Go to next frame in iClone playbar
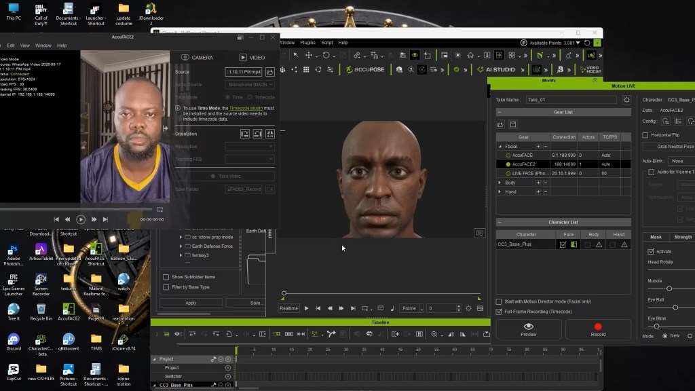The image size is (695, 391). pos(341,308)
